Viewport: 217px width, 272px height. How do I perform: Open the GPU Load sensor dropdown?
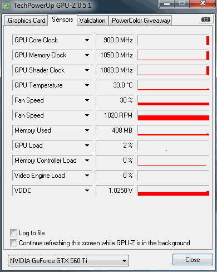click(87, 145)
